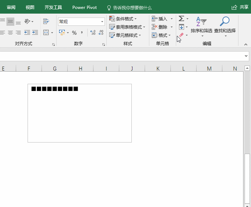Click the AutoSum sigma icon

coord(181,19)
